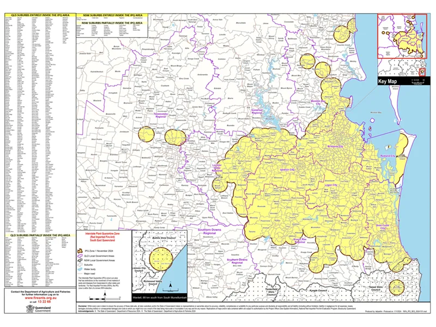The image size is (436, 327).
Task: Click the north arrow in the Wardell inset
Action: pyautogui.click(x=171, y=286)
